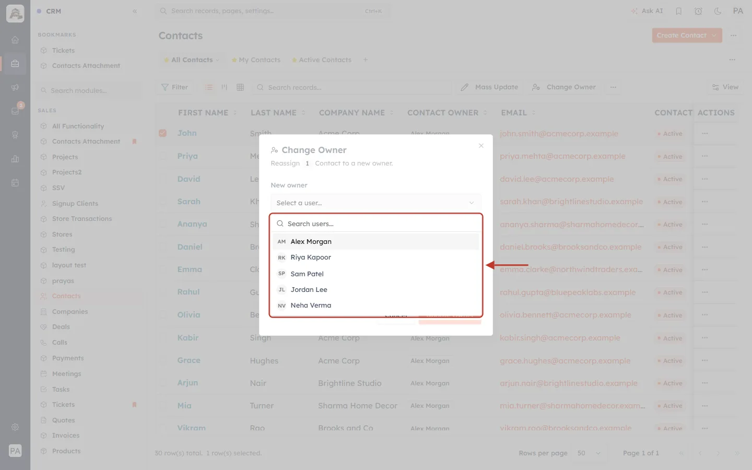This screenshot has height=470, width=752.
Task: Open the more options next to Create Contact
Action: (x=734, y=36)
